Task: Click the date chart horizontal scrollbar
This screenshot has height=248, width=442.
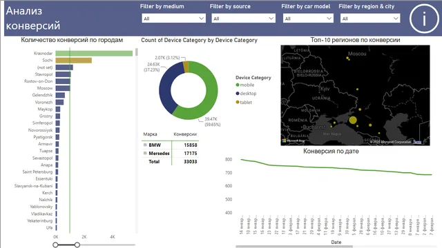Action: [294, 247]
